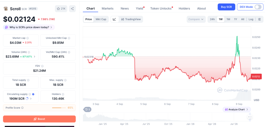Click the 130.46K holders value

click(58, 99)
